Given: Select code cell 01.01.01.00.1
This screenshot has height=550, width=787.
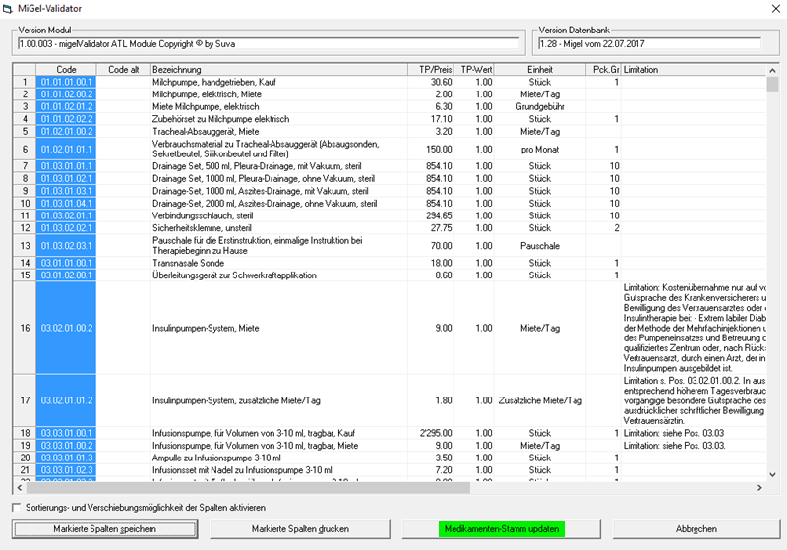Looking at the screenshot, I should tap(66, 82).
